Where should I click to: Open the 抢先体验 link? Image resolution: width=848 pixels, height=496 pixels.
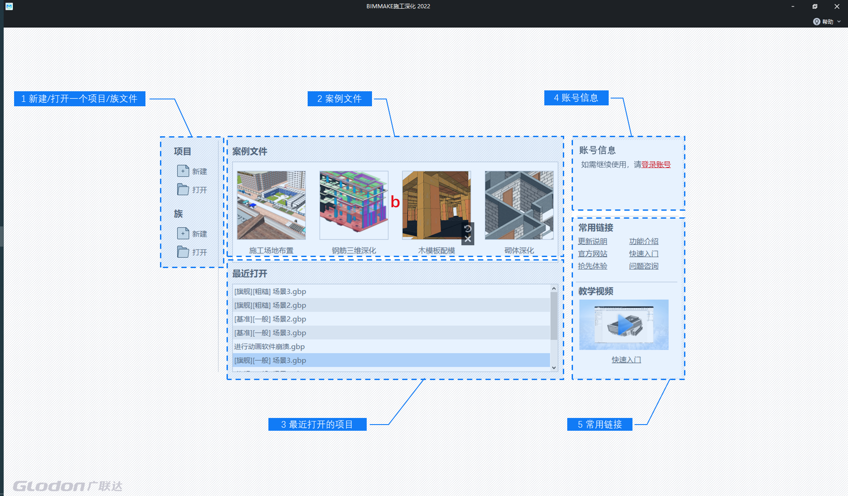click(x=592, y=266)
